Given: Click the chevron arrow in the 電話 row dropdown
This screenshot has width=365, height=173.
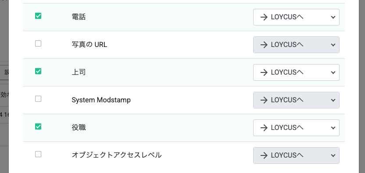Looking at the screenshot, I should coord(333,17).
